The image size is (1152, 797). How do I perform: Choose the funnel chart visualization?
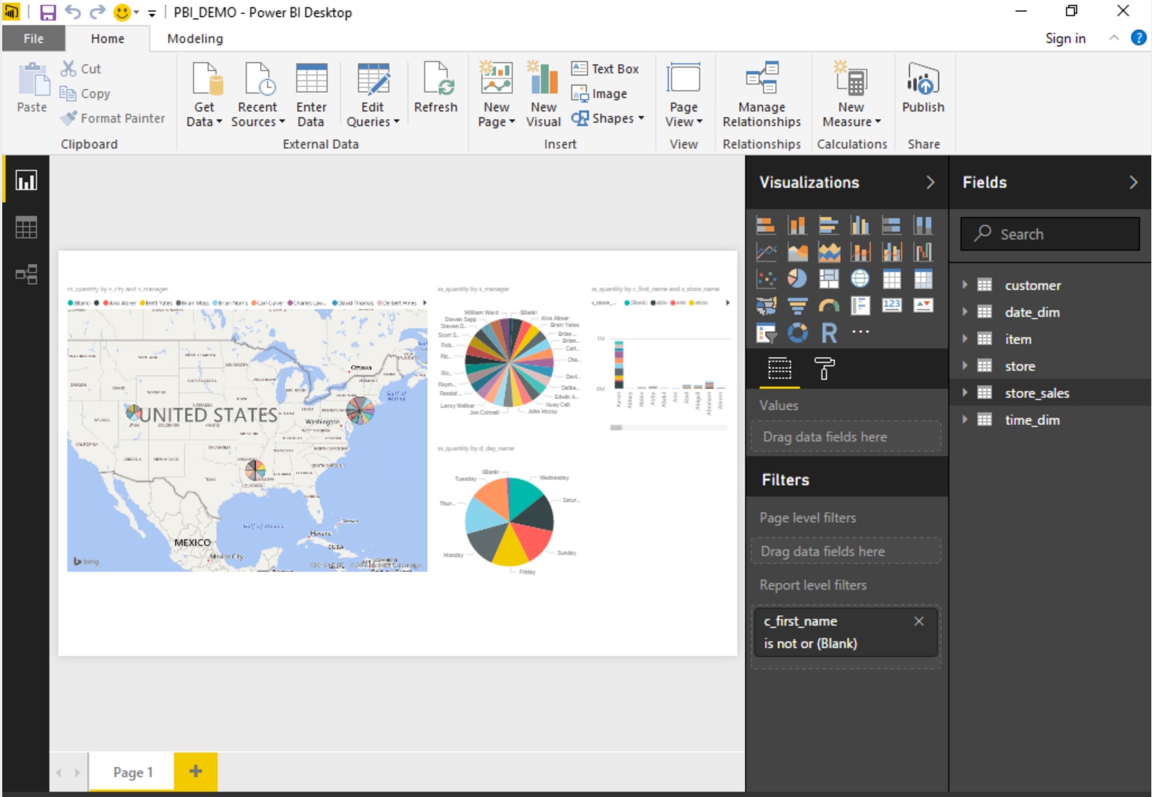tap(797, 305)
